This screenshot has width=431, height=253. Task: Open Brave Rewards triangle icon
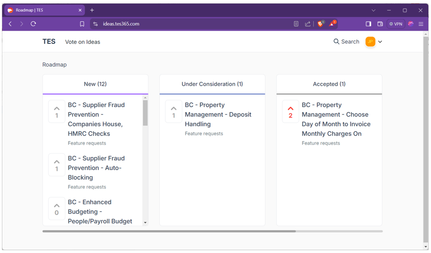[x=332, y=24]
